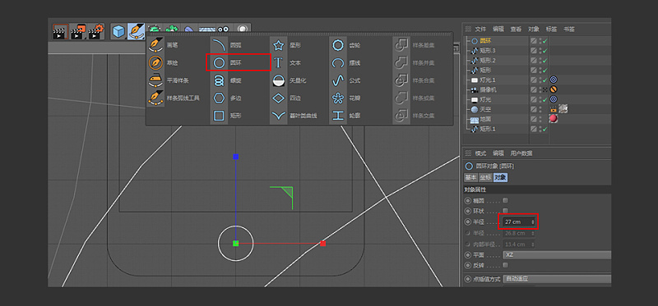Screen dimensions: 658x306
Task: Check the 反转 reverse checkbox
Action: pos(505,265)
